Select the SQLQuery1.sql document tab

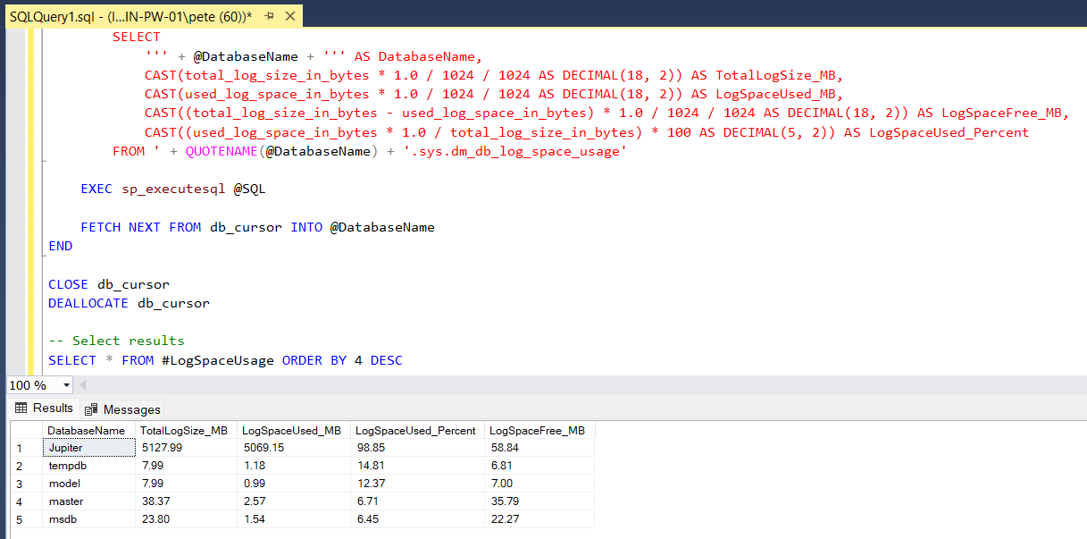130,17
